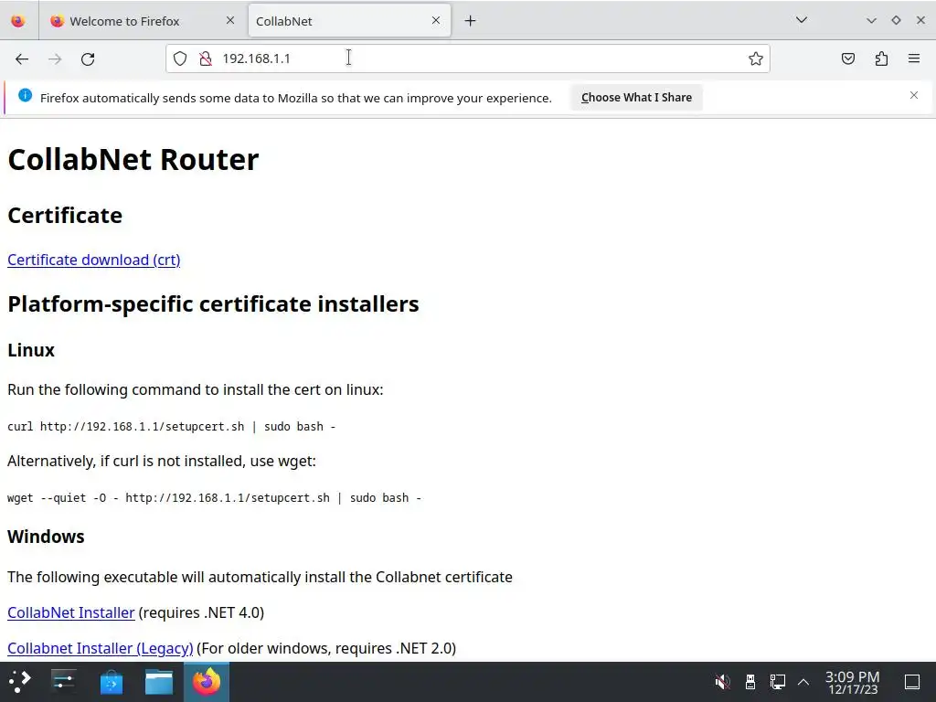Click the Choose What I Share button
Image resolution: width=936 pixels, height=702 pixels.
tap(636, 97)
